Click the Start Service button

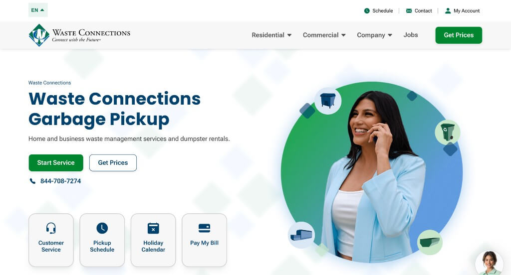56,163
